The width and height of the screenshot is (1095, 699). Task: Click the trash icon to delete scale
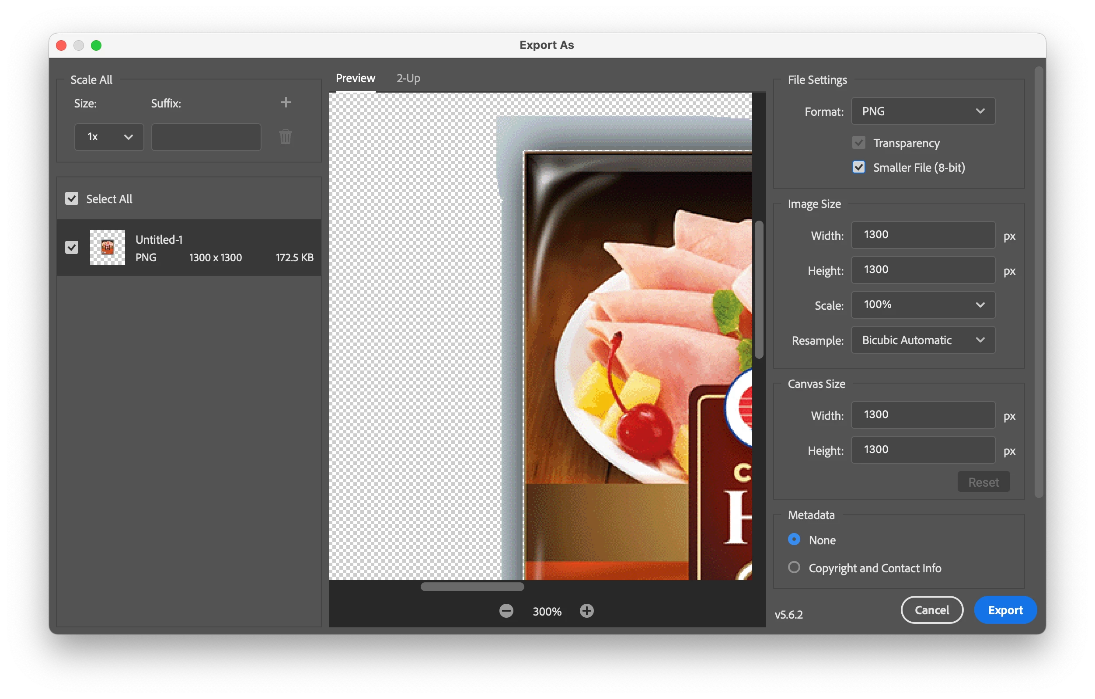click(x=286, y=137)
